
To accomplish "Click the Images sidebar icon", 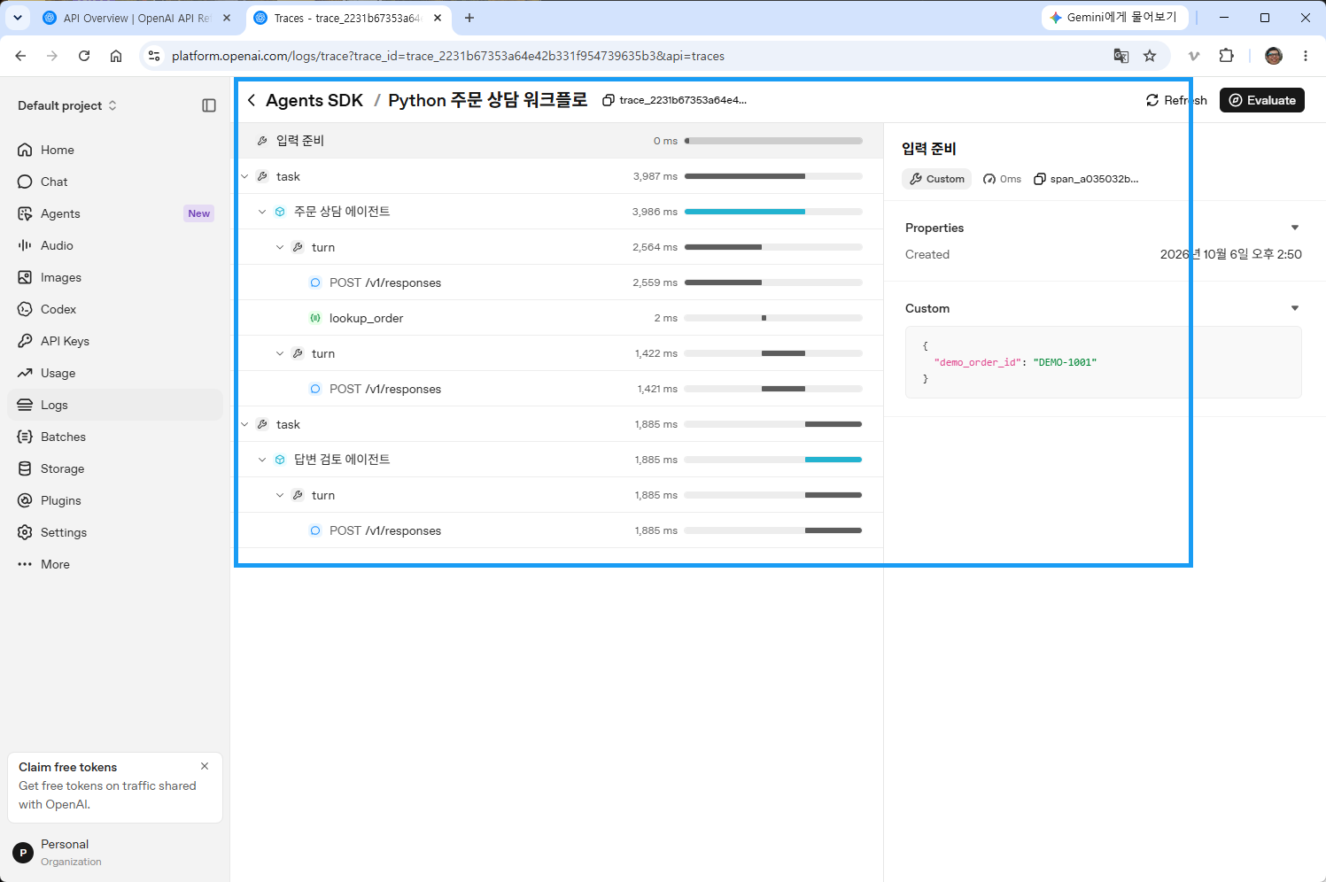I will tap(25, 277).
